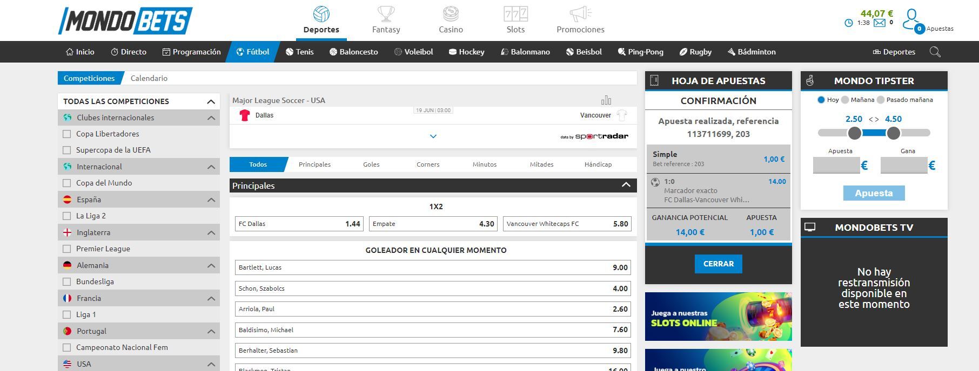
Task: Open match statistics bar chart icon
Action: (606, 100)
